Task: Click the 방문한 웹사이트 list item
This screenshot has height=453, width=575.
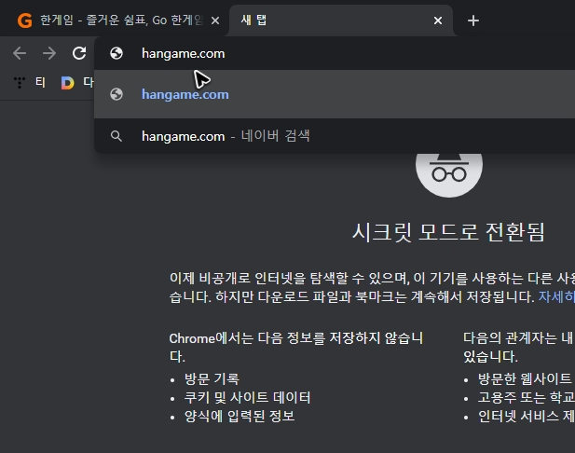Action: click(x=525, y=379)
